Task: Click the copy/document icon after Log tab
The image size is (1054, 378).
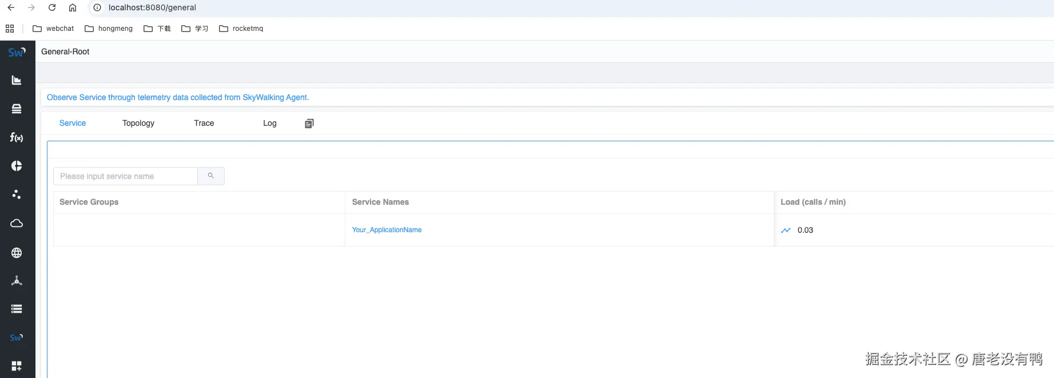Action: pyautogui.click(x=309, y=124)
